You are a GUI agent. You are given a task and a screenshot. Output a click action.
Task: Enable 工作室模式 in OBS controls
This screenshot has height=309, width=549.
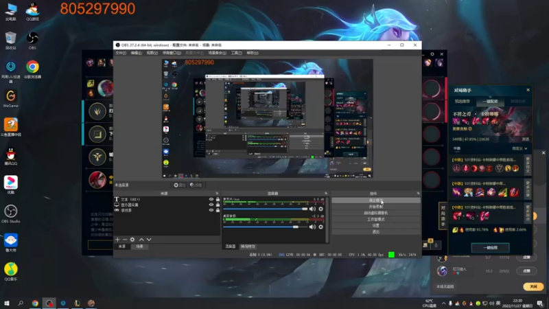(x=376, y=219)
